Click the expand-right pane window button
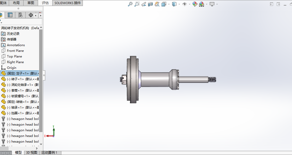The image size is (292, 155). pyautogui.click(x=278, y=4)
